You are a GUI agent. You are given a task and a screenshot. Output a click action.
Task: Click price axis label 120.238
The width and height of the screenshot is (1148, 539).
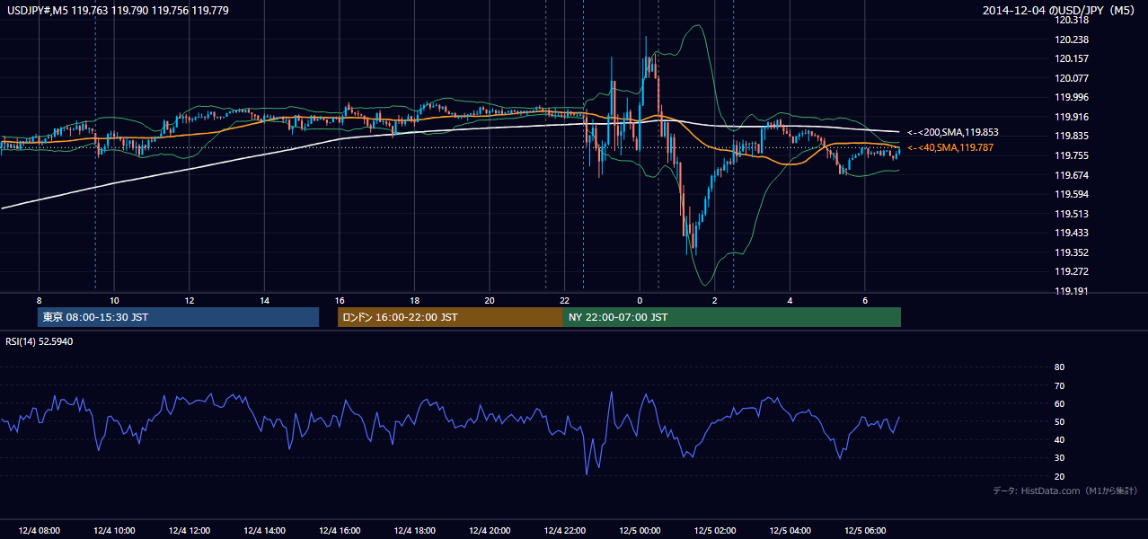tap(1073, 40)
